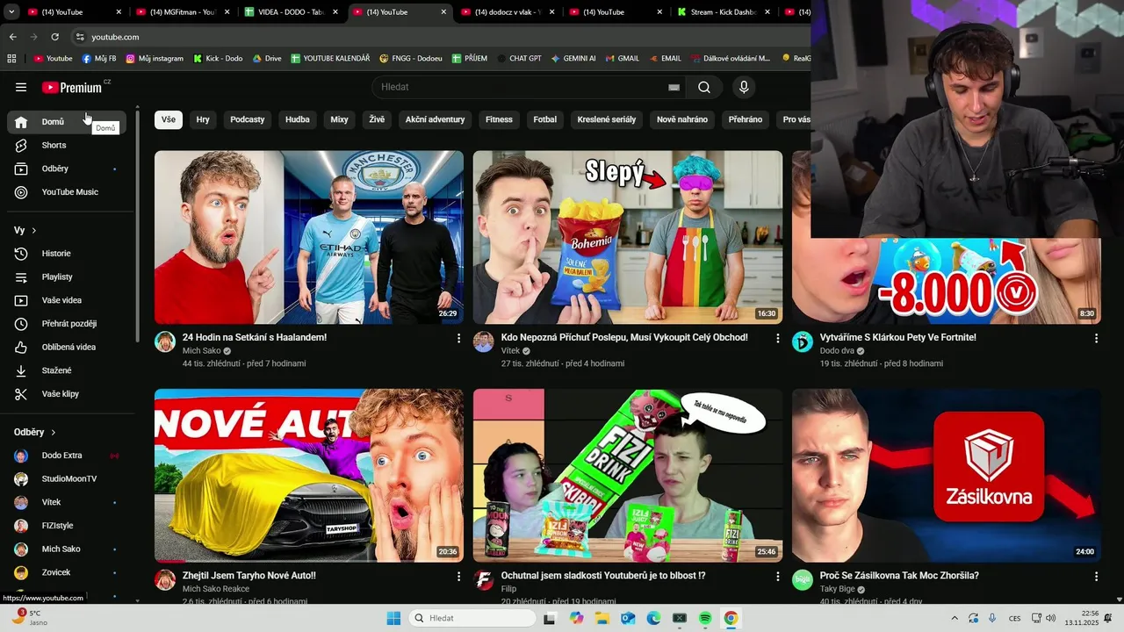
Task: Open the Odběry subscriptions icon in sidebar
Action: point(21,169)
